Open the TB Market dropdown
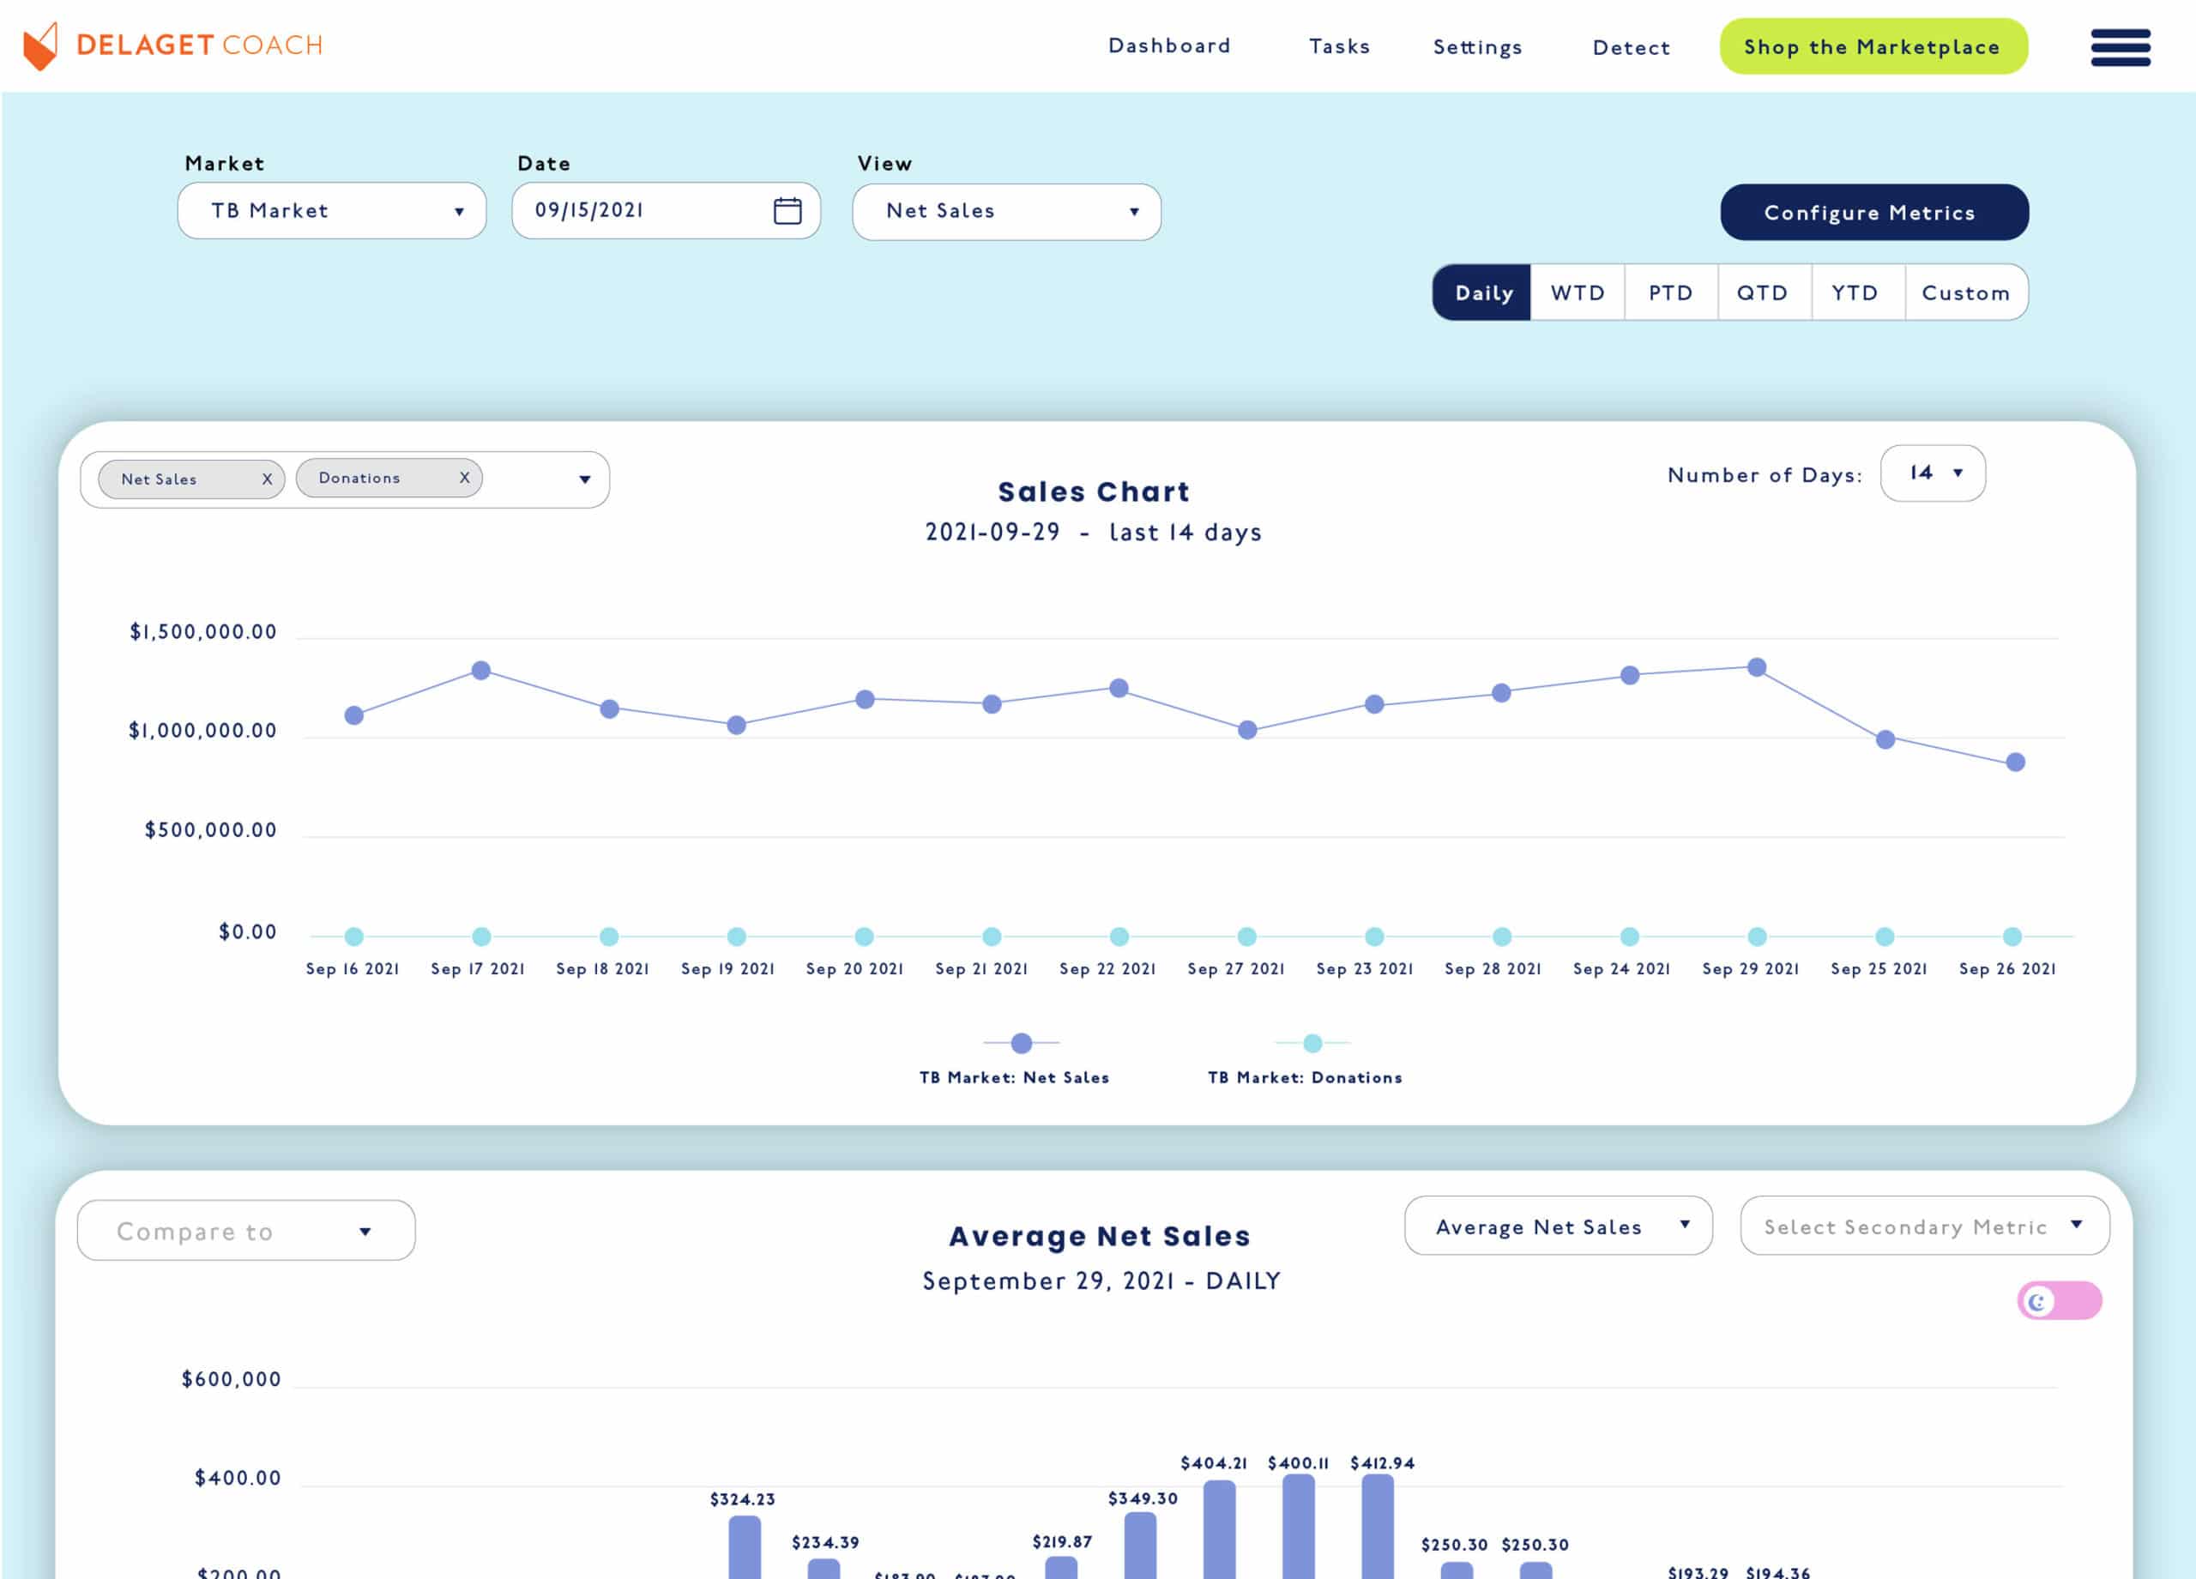 332,210
